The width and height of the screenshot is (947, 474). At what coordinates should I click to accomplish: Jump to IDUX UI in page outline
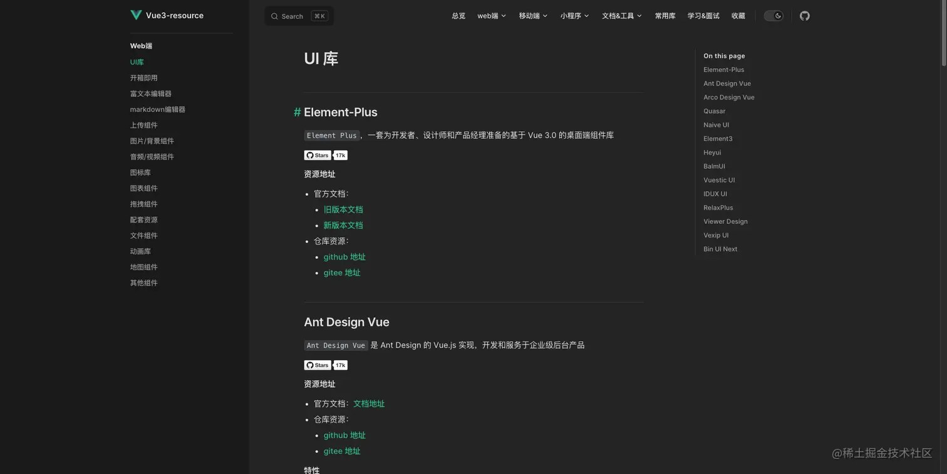(715, 193)
